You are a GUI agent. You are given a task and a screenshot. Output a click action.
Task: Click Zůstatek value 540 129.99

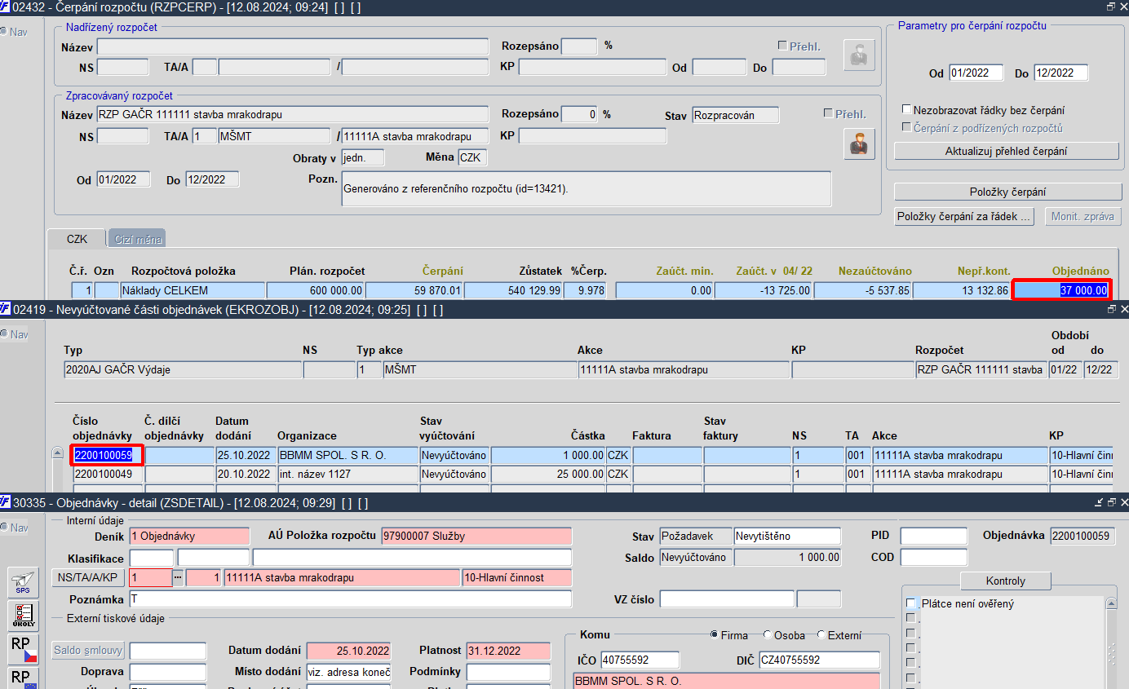pyautogui.click(x=513, y=289)
